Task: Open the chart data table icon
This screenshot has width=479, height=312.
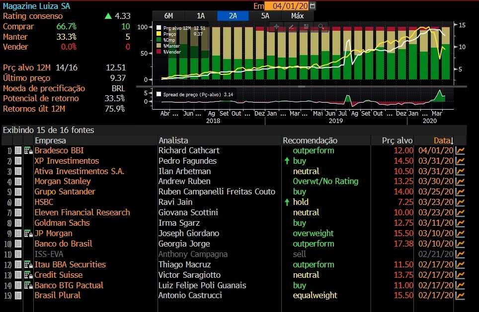Action: click(x=306, y=27)
